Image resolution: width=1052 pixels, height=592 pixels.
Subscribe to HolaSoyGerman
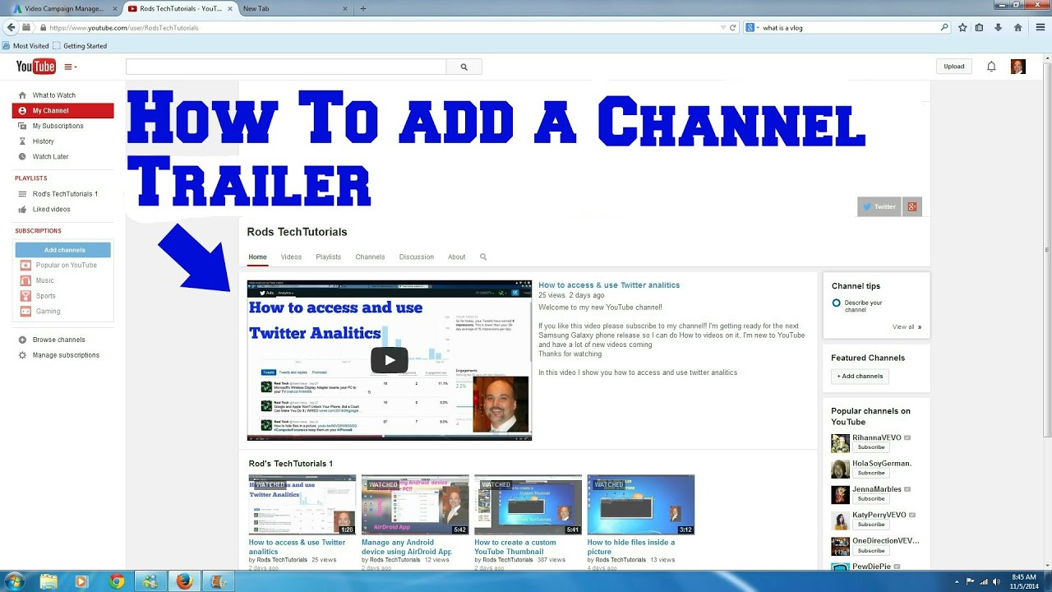pyautogui.click(x=871, y=473)
